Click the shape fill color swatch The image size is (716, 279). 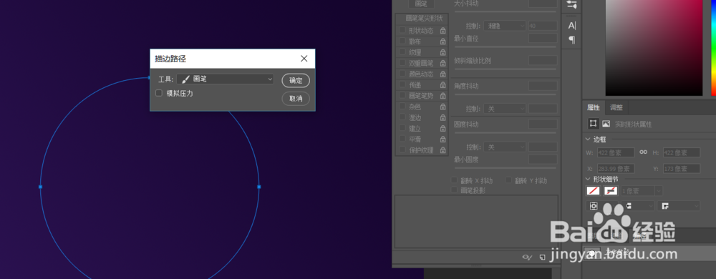point(593,191)
